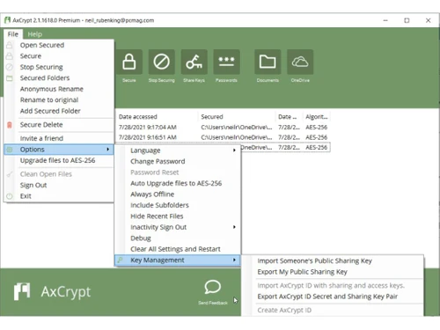Select Exit from the File menu
This screenshot has width=440, height=330.
click(x=59, y=196)
